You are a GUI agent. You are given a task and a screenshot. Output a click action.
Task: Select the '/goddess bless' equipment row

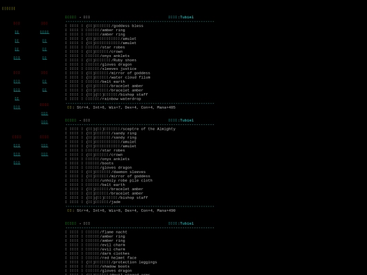pos(104,26)
